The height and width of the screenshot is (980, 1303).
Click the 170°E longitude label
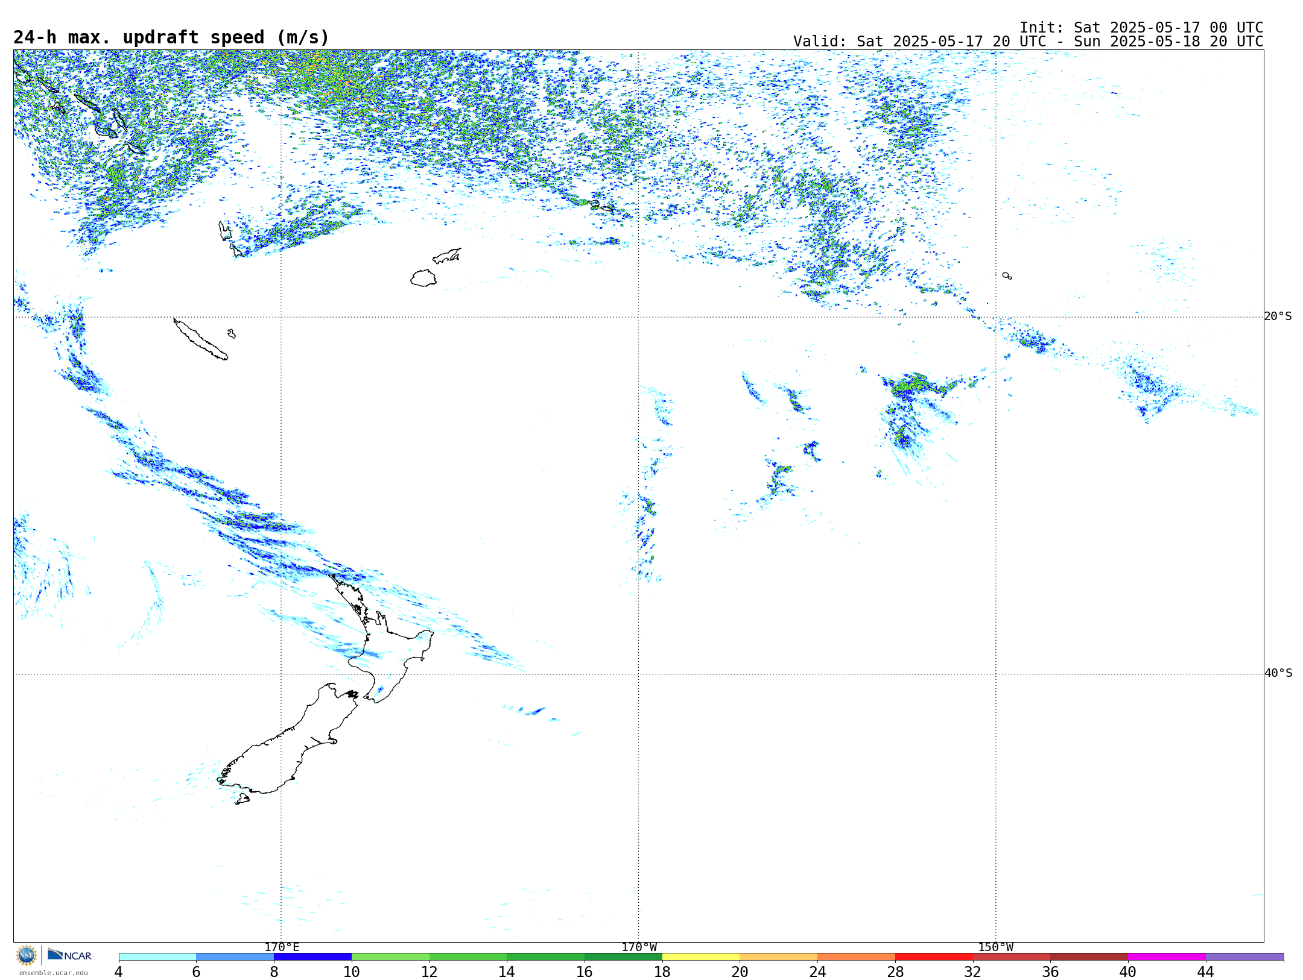282,947
